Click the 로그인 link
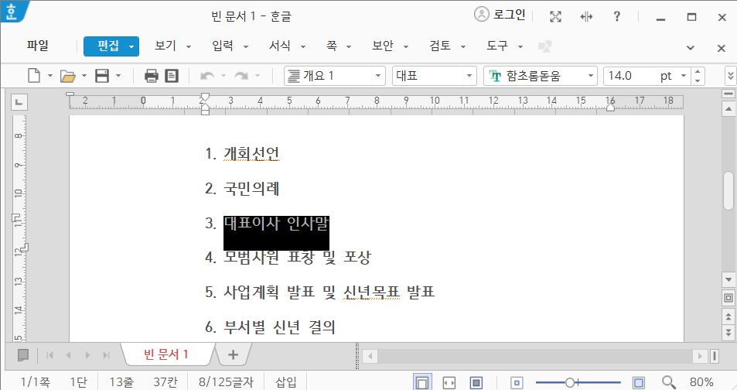This screenshot has height=390, width=737. (x=509, y=15)
